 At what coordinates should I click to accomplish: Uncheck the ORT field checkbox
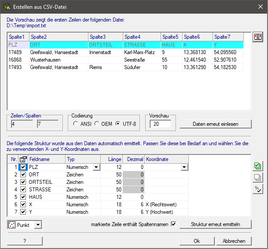(x=23, y=175)
